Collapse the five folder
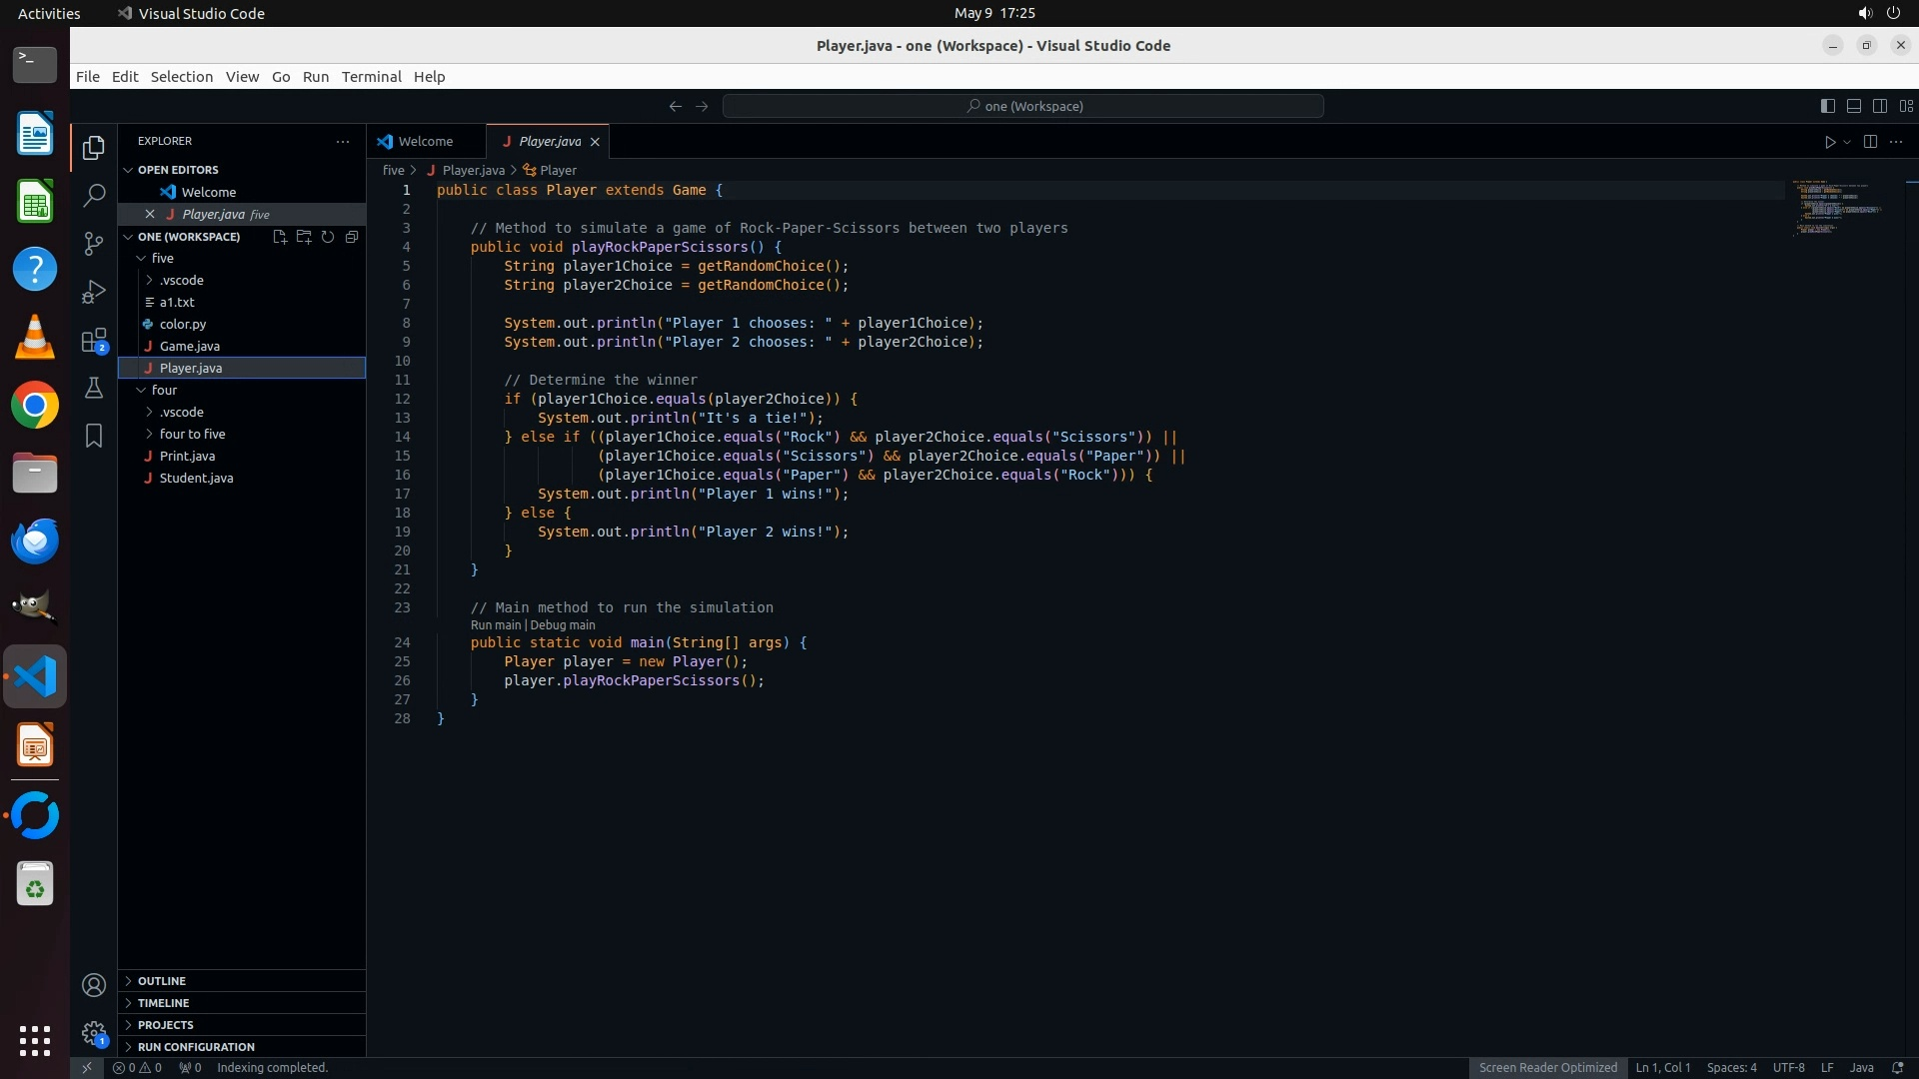The width and height of the screenshot is (1919, 1079). pyautogui.click(x=162, y=258)
